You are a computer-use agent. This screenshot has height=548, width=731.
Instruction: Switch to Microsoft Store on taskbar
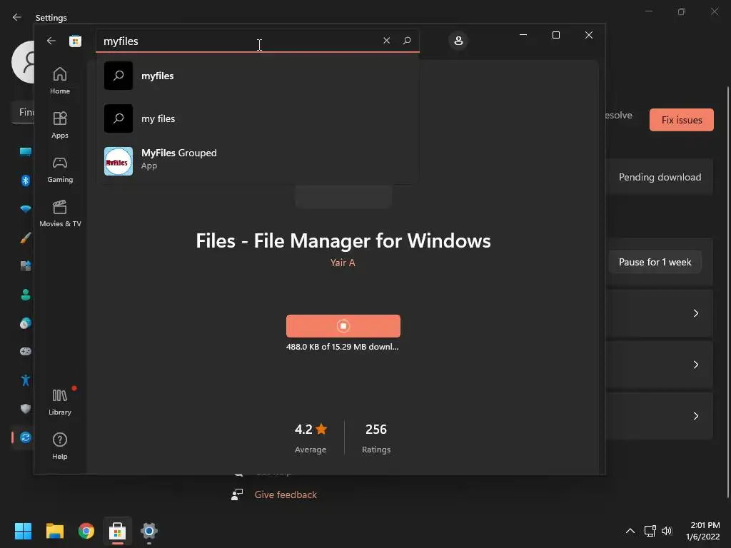tap(118, 531)
